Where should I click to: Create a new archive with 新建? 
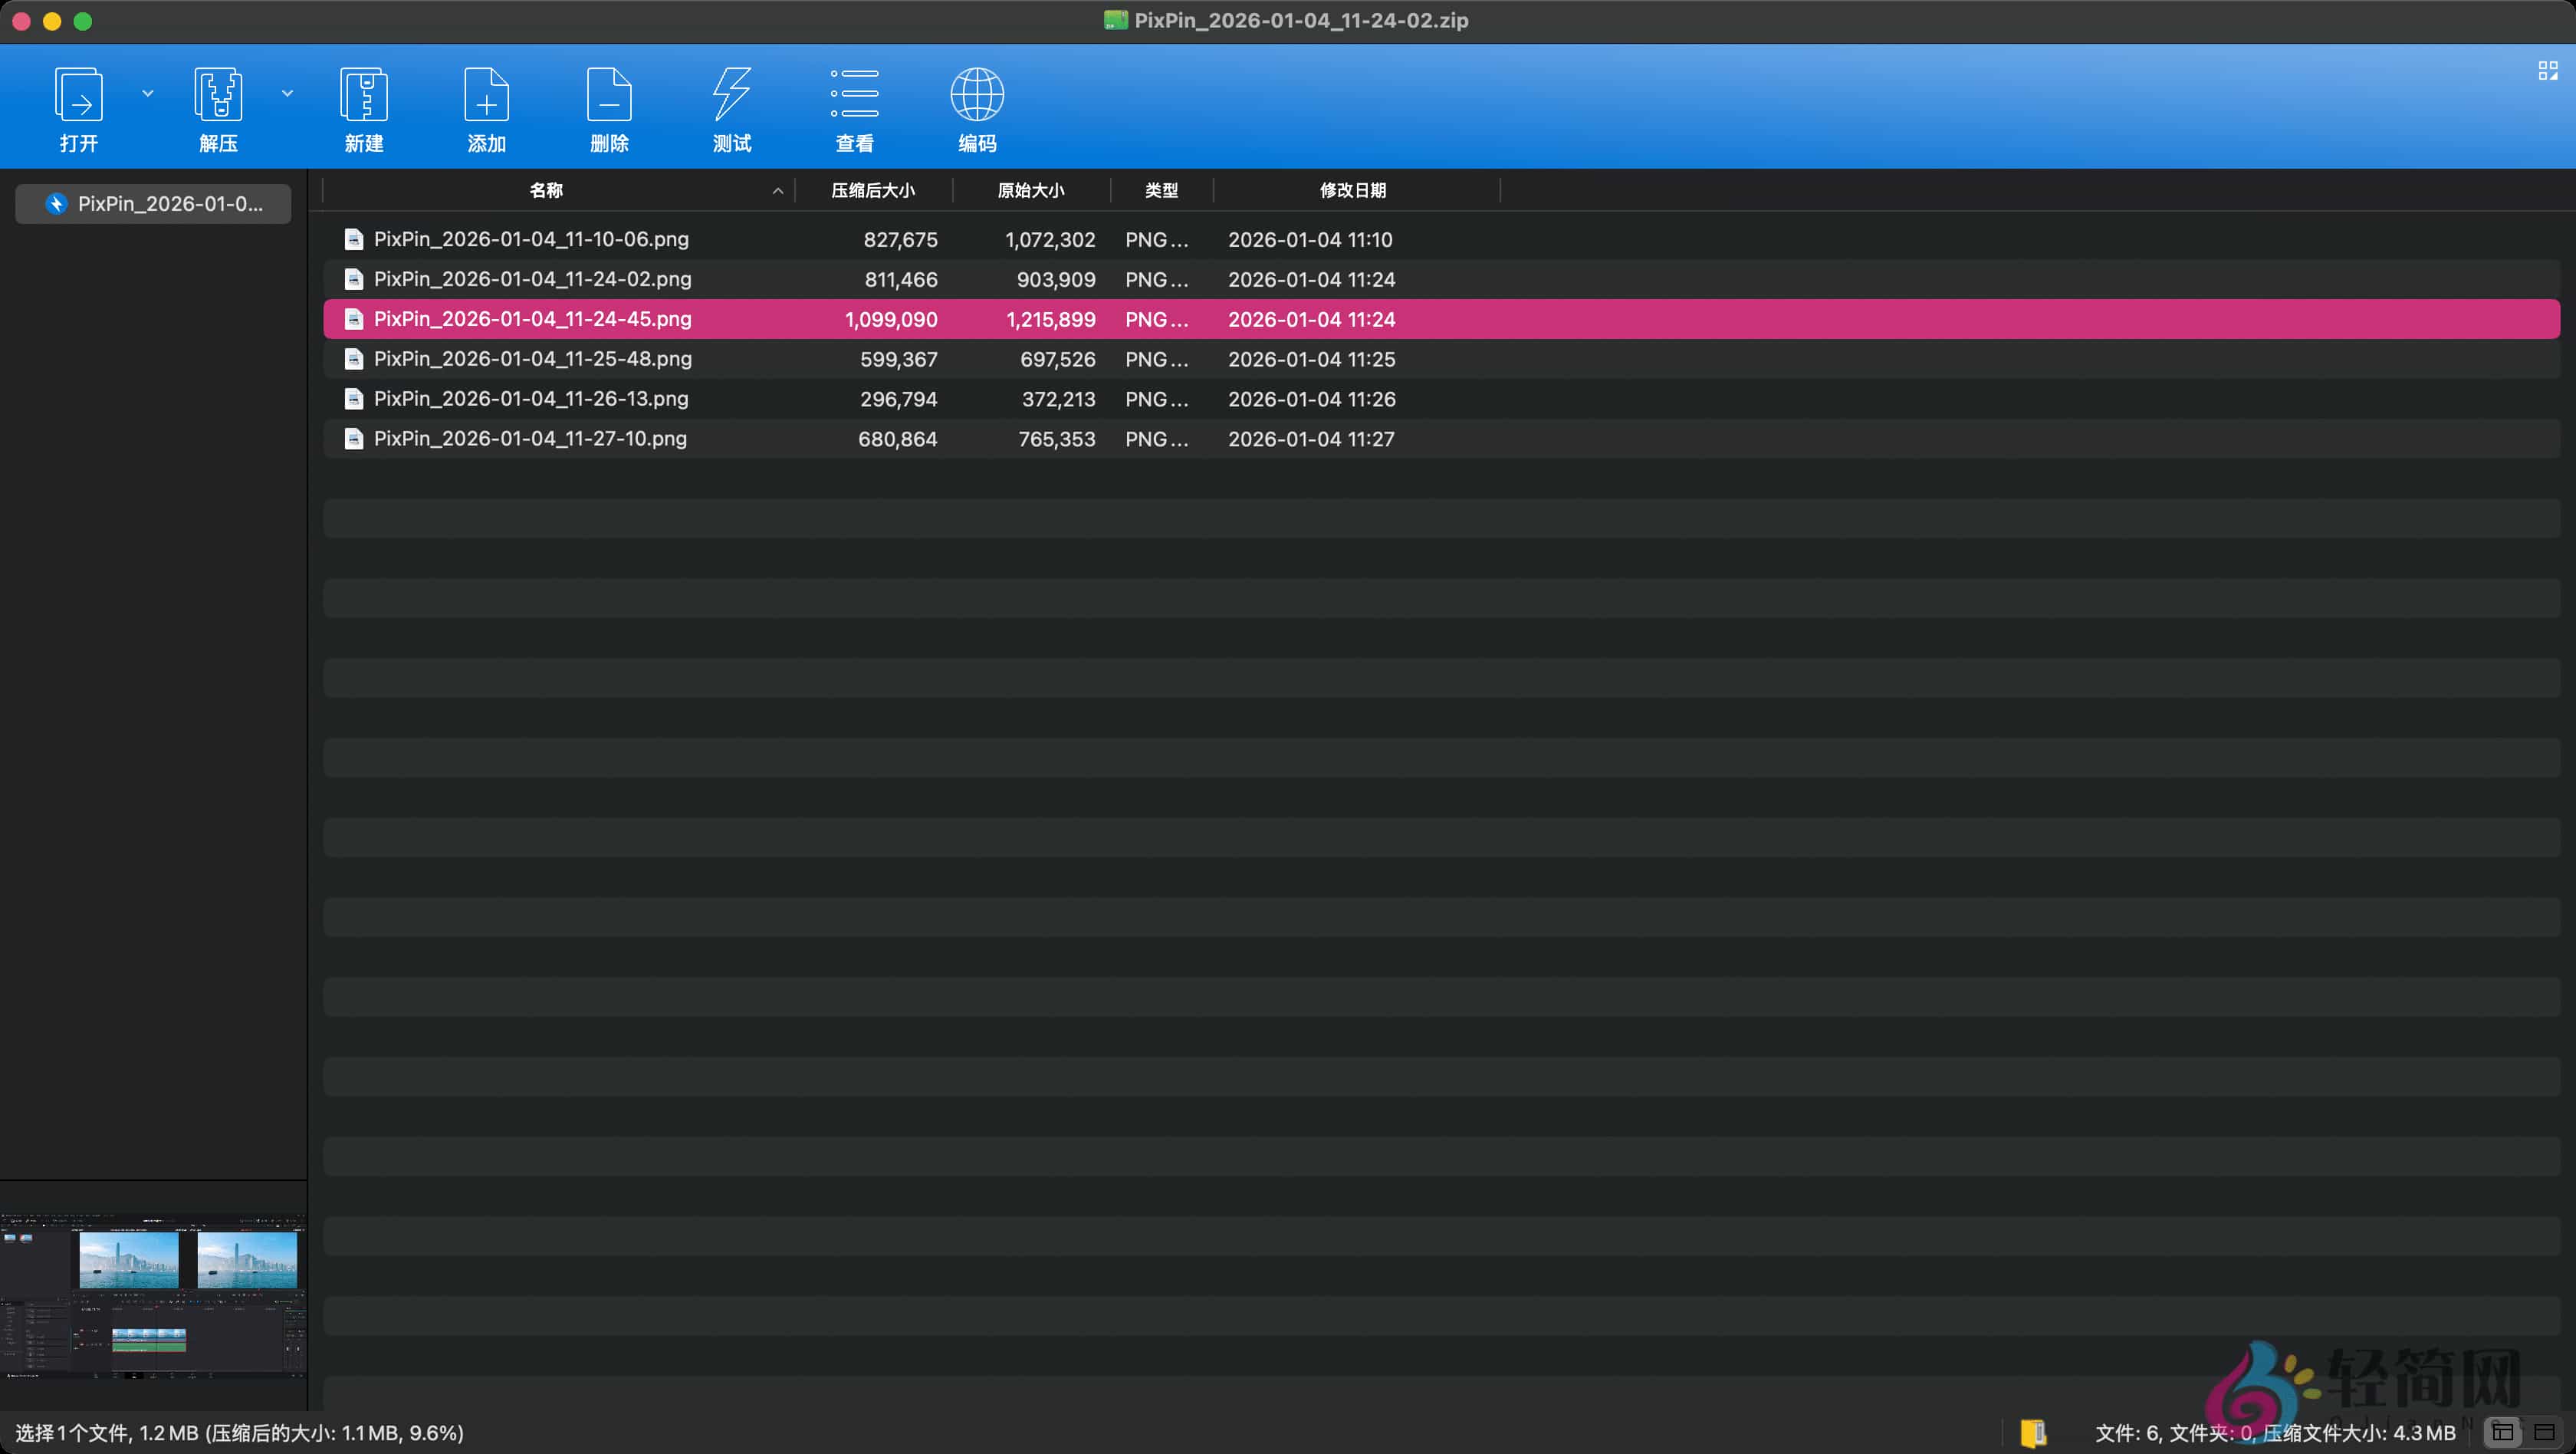click(364, 96)
